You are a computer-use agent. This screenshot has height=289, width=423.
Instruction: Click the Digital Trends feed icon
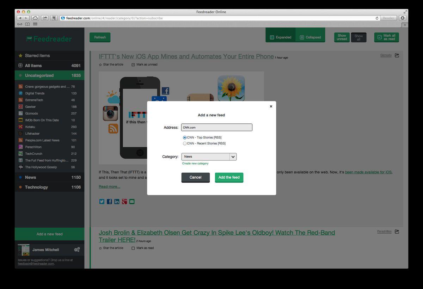click(21, 93)
